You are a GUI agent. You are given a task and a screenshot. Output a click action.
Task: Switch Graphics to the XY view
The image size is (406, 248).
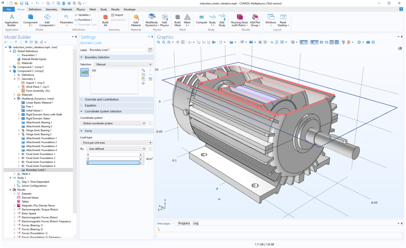(199, 42)
